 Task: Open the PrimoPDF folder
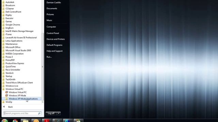pos(10,60)
